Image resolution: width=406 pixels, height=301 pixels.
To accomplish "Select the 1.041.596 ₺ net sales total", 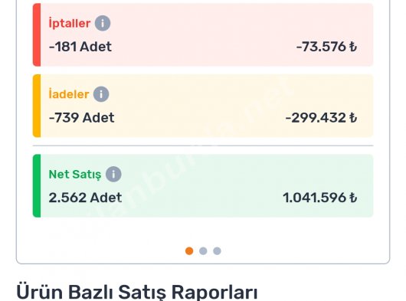I will [x=320, y=198].
